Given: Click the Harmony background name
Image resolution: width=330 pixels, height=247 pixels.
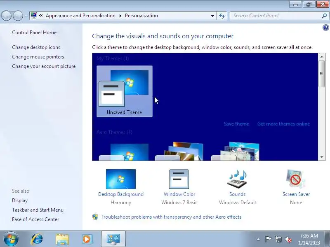Looking at the screenshot, I should tap(121, 203).
